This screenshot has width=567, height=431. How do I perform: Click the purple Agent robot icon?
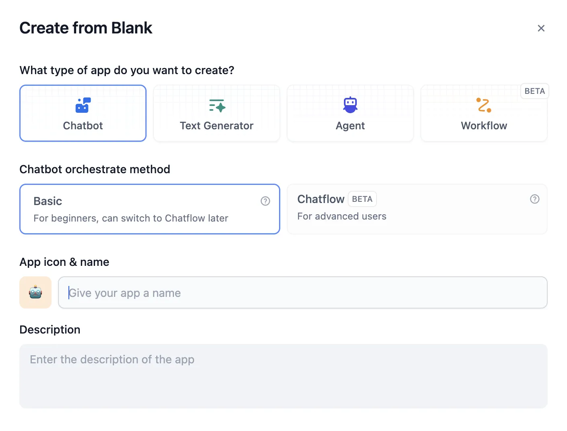coord(350,105)
